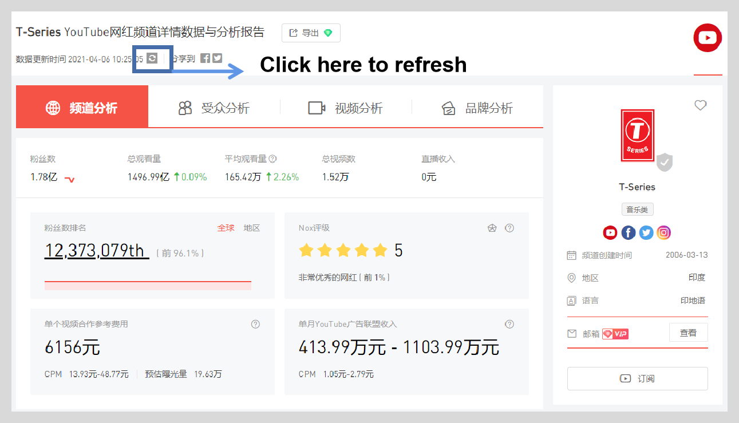The width and height of the screenshot is (739, 423).
Task: Click the help icon for 单月YouTube广告联盟收入
Action: pos(509,324)
